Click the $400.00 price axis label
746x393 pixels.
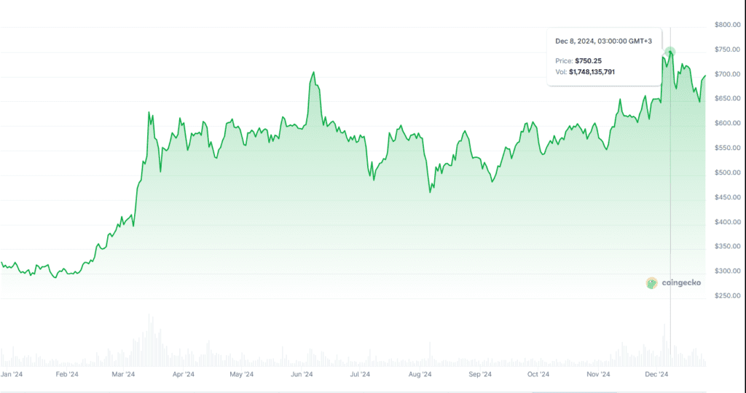[x=727, y=222]
